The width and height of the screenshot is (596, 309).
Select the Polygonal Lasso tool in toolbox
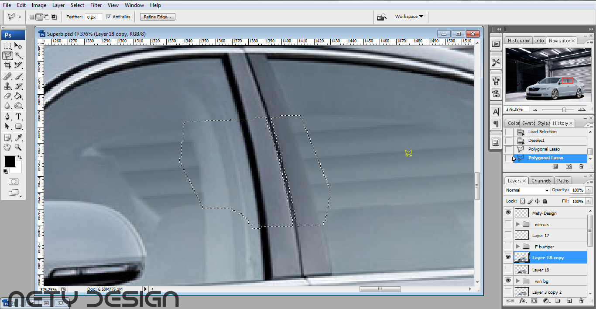(7, 55)
